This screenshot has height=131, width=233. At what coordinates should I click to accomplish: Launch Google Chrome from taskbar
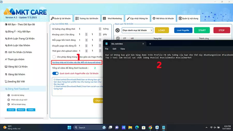click(x=150, y=127)
